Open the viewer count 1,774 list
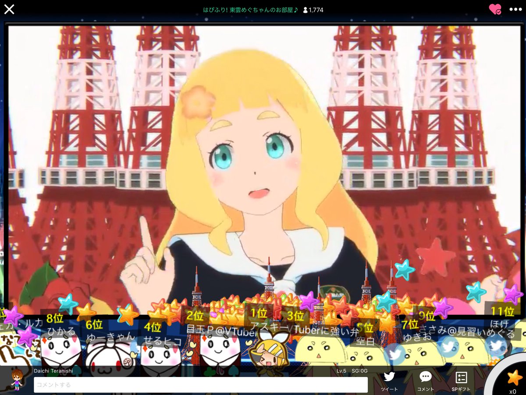The image size is (526, 395). pos(313,10)
